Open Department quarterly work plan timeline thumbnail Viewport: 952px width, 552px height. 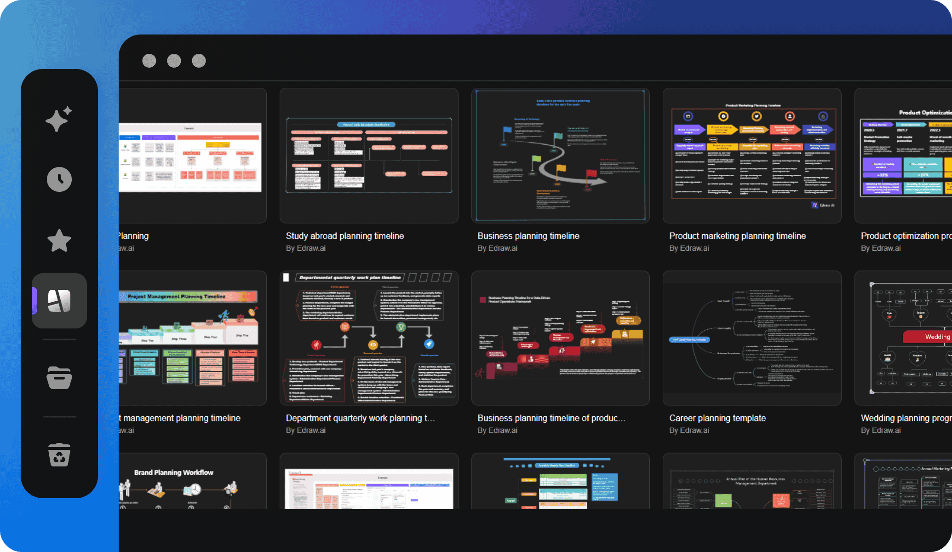pyautogui.click(x=369, y=338)
